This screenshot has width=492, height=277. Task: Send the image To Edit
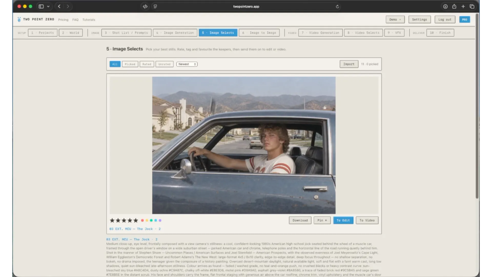343,220
